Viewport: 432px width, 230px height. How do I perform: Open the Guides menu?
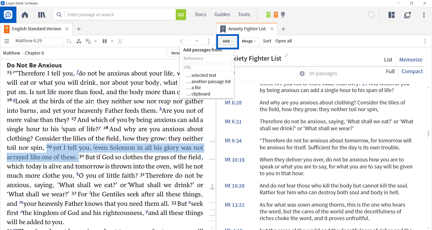tap(222, 15)
